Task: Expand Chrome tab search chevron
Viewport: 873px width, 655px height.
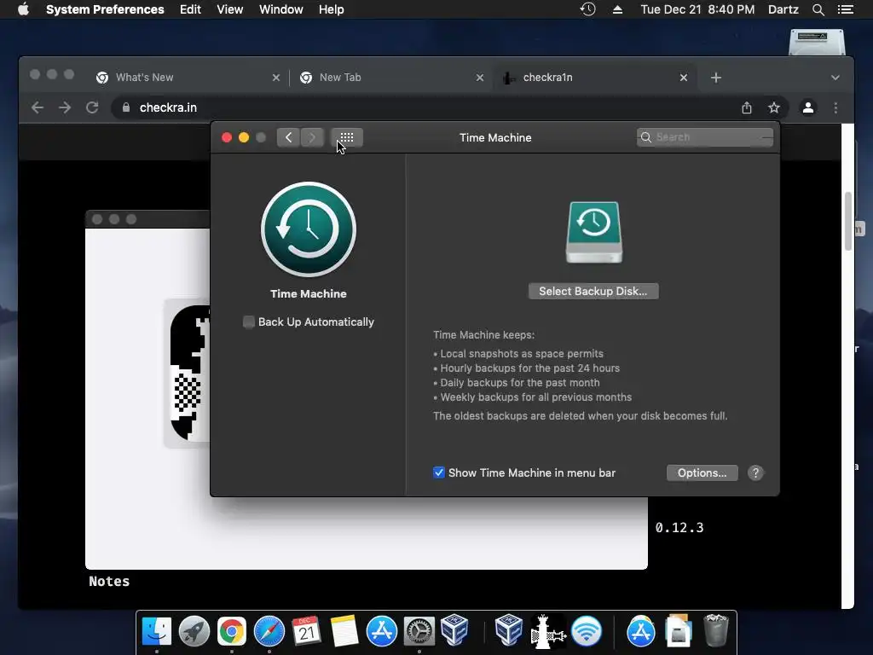Action: (x=835, y=78)
